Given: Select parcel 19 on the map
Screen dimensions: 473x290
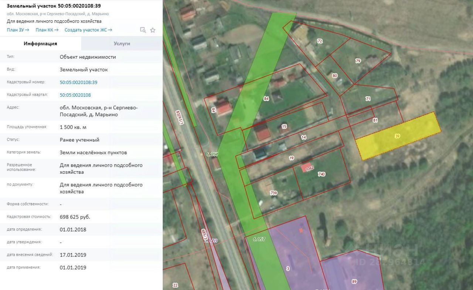Looking at the screenshot, I should [x=291, y=158].
